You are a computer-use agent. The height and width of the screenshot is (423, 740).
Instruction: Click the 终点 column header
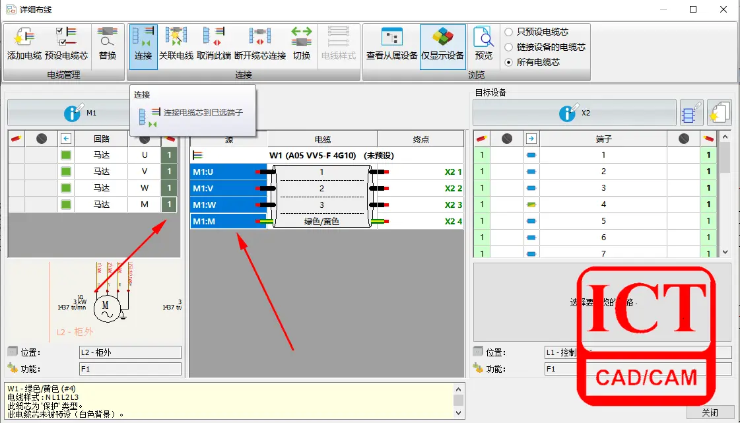pos(420,140)
